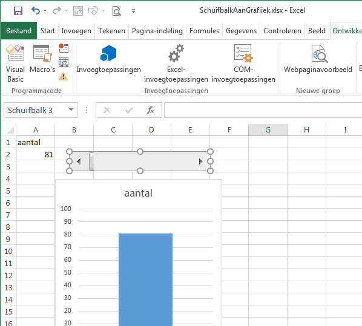Toggle the relative references icon

tap(64, 62)
